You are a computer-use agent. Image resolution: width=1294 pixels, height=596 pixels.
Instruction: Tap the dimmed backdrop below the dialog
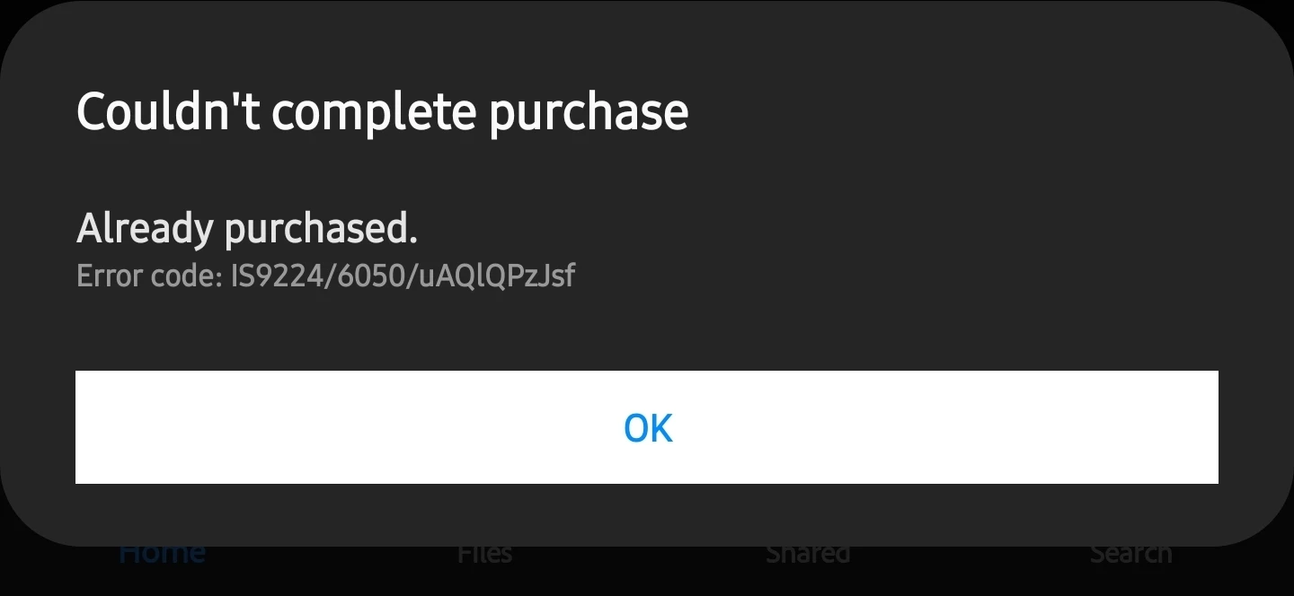pyautogui.click(x=647, y=574)
